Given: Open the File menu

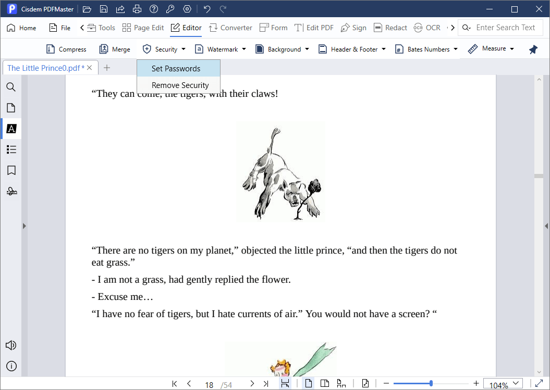Looking at the screenshot, I should 59,28.
